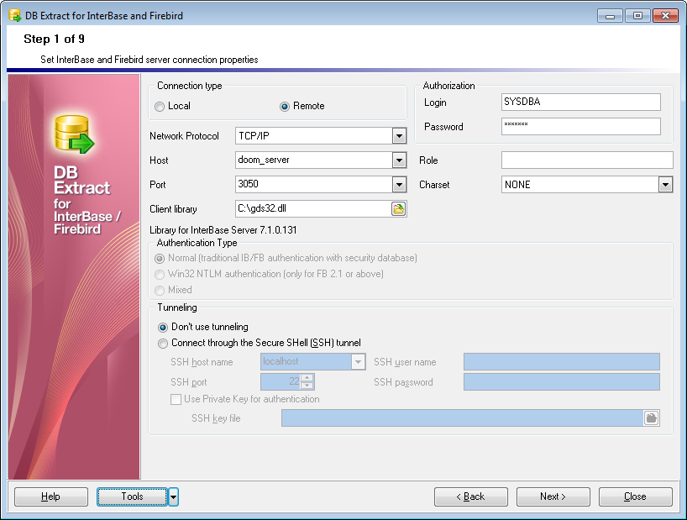Click the 'Tunneling' group label

[x=177, y=307]
